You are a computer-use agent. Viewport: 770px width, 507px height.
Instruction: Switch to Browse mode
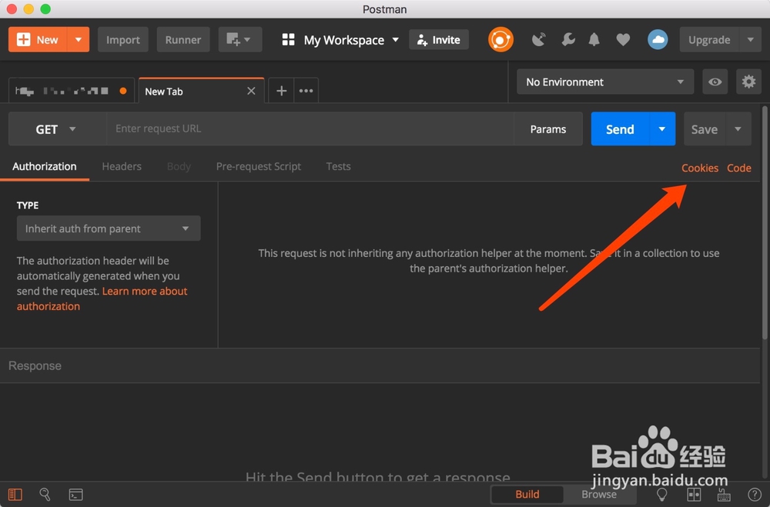[x=598, y=494]
